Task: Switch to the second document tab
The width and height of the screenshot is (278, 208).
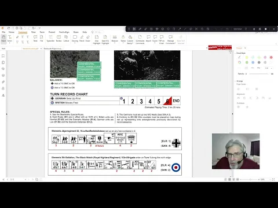Action: [x=53, y=49]
